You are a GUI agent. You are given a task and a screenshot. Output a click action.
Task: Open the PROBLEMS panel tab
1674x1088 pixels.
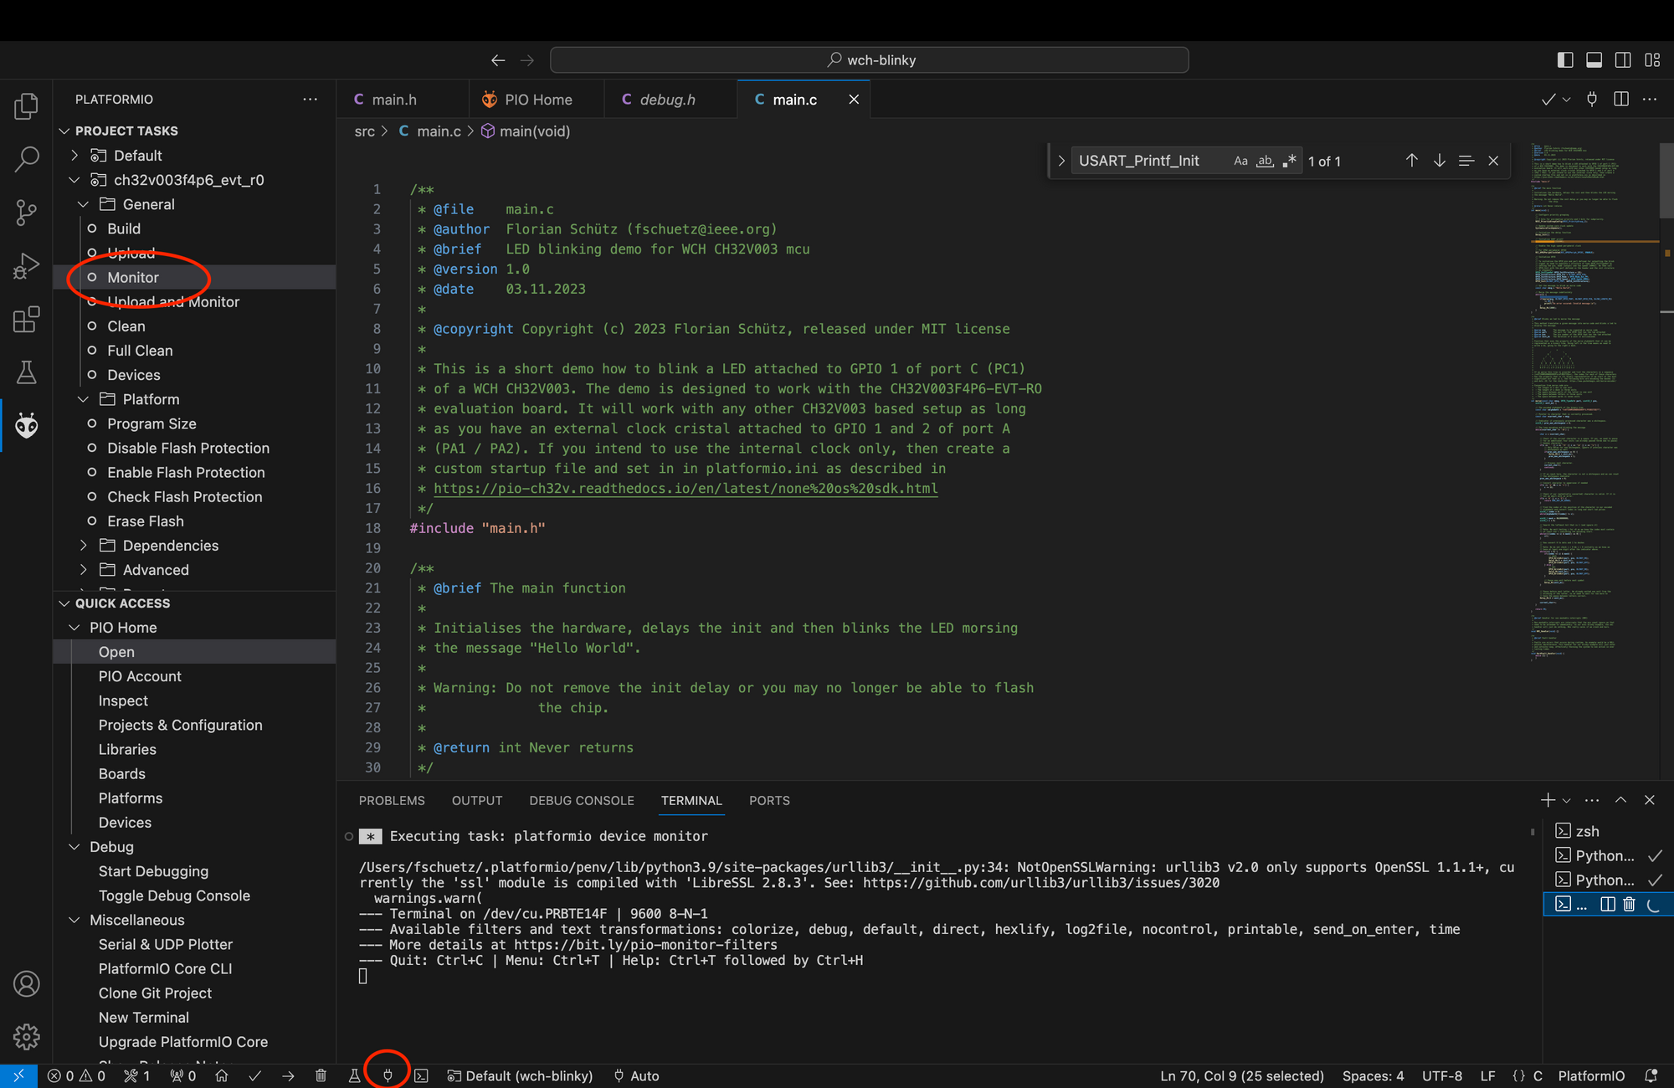[392, 800]
